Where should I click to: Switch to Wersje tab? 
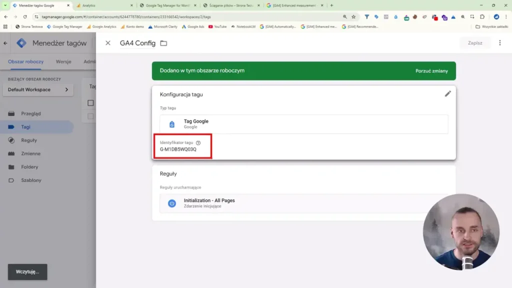pyautogui.click(x=63, y=61)
